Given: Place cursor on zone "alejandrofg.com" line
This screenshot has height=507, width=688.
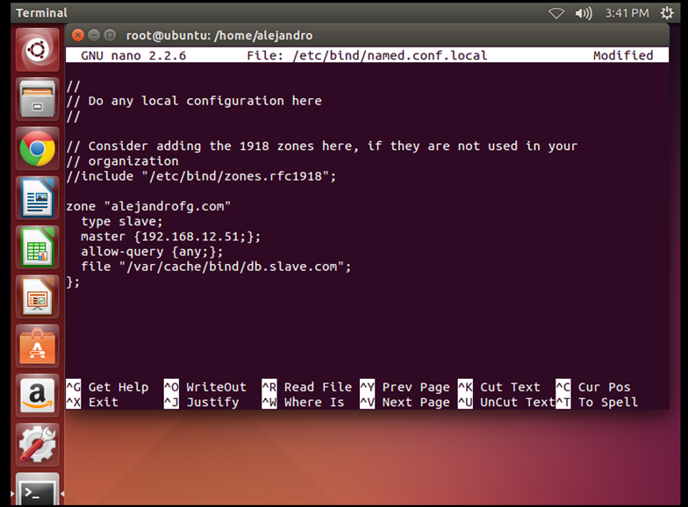Looking at the screenshot, I should click(148, 206).
